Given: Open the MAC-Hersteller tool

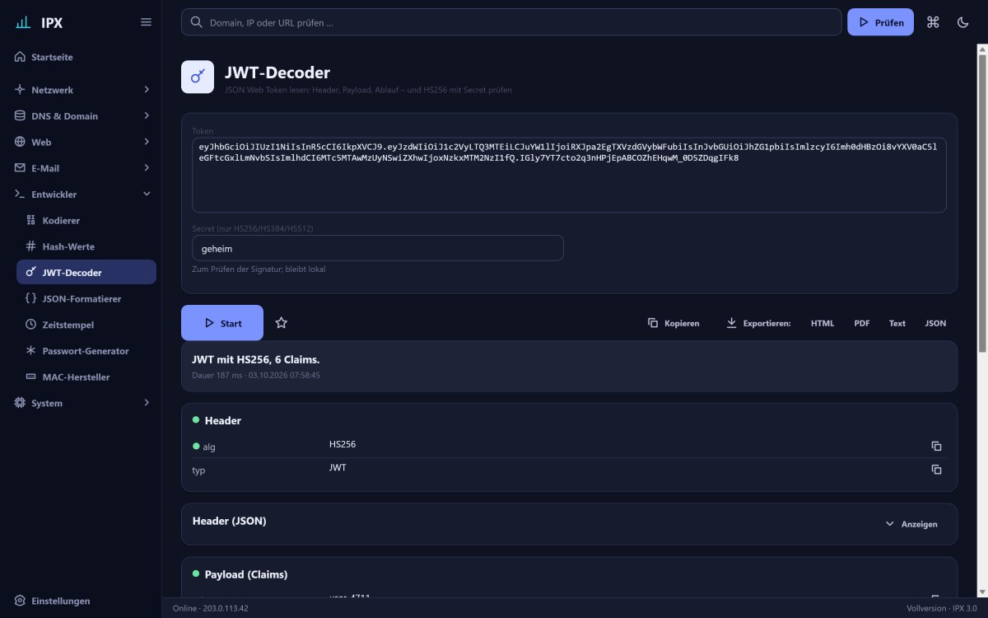Looking at the screenshot, I should (86, 377).
